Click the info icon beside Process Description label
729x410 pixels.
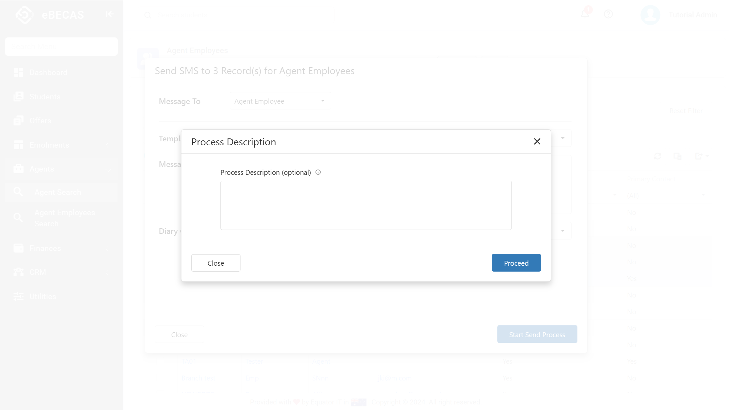coord(318,172)
